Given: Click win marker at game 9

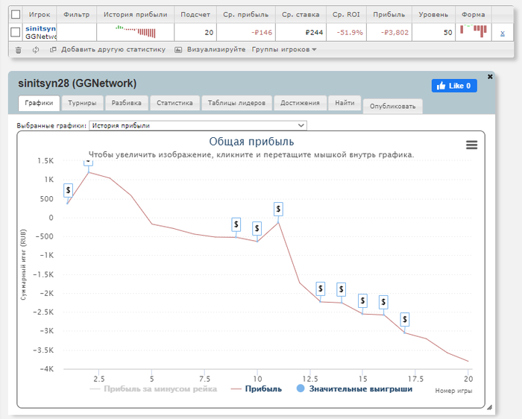Looking at the screenshot, I should 236,224.
